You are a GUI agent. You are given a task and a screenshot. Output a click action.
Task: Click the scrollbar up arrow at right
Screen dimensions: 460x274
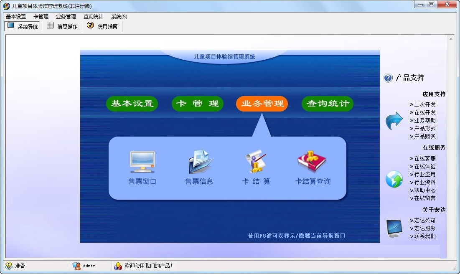tap(451, 38)
